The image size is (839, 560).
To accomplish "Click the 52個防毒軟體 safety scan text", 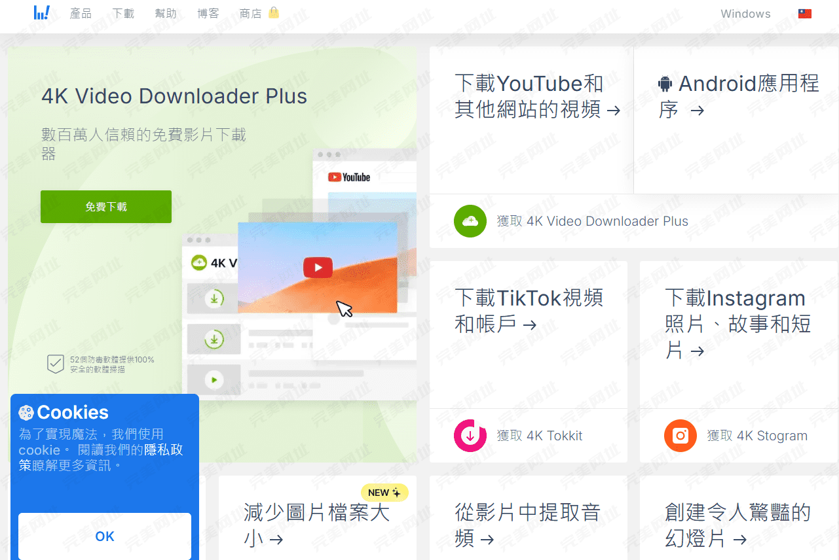I will (112, 364).
